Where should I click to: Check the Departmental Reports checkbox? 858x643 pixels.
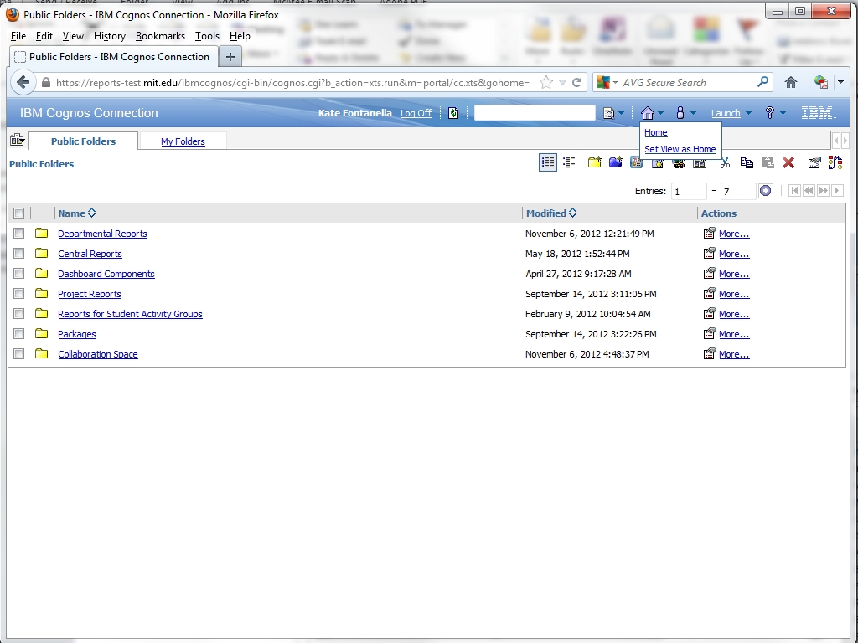19,234
